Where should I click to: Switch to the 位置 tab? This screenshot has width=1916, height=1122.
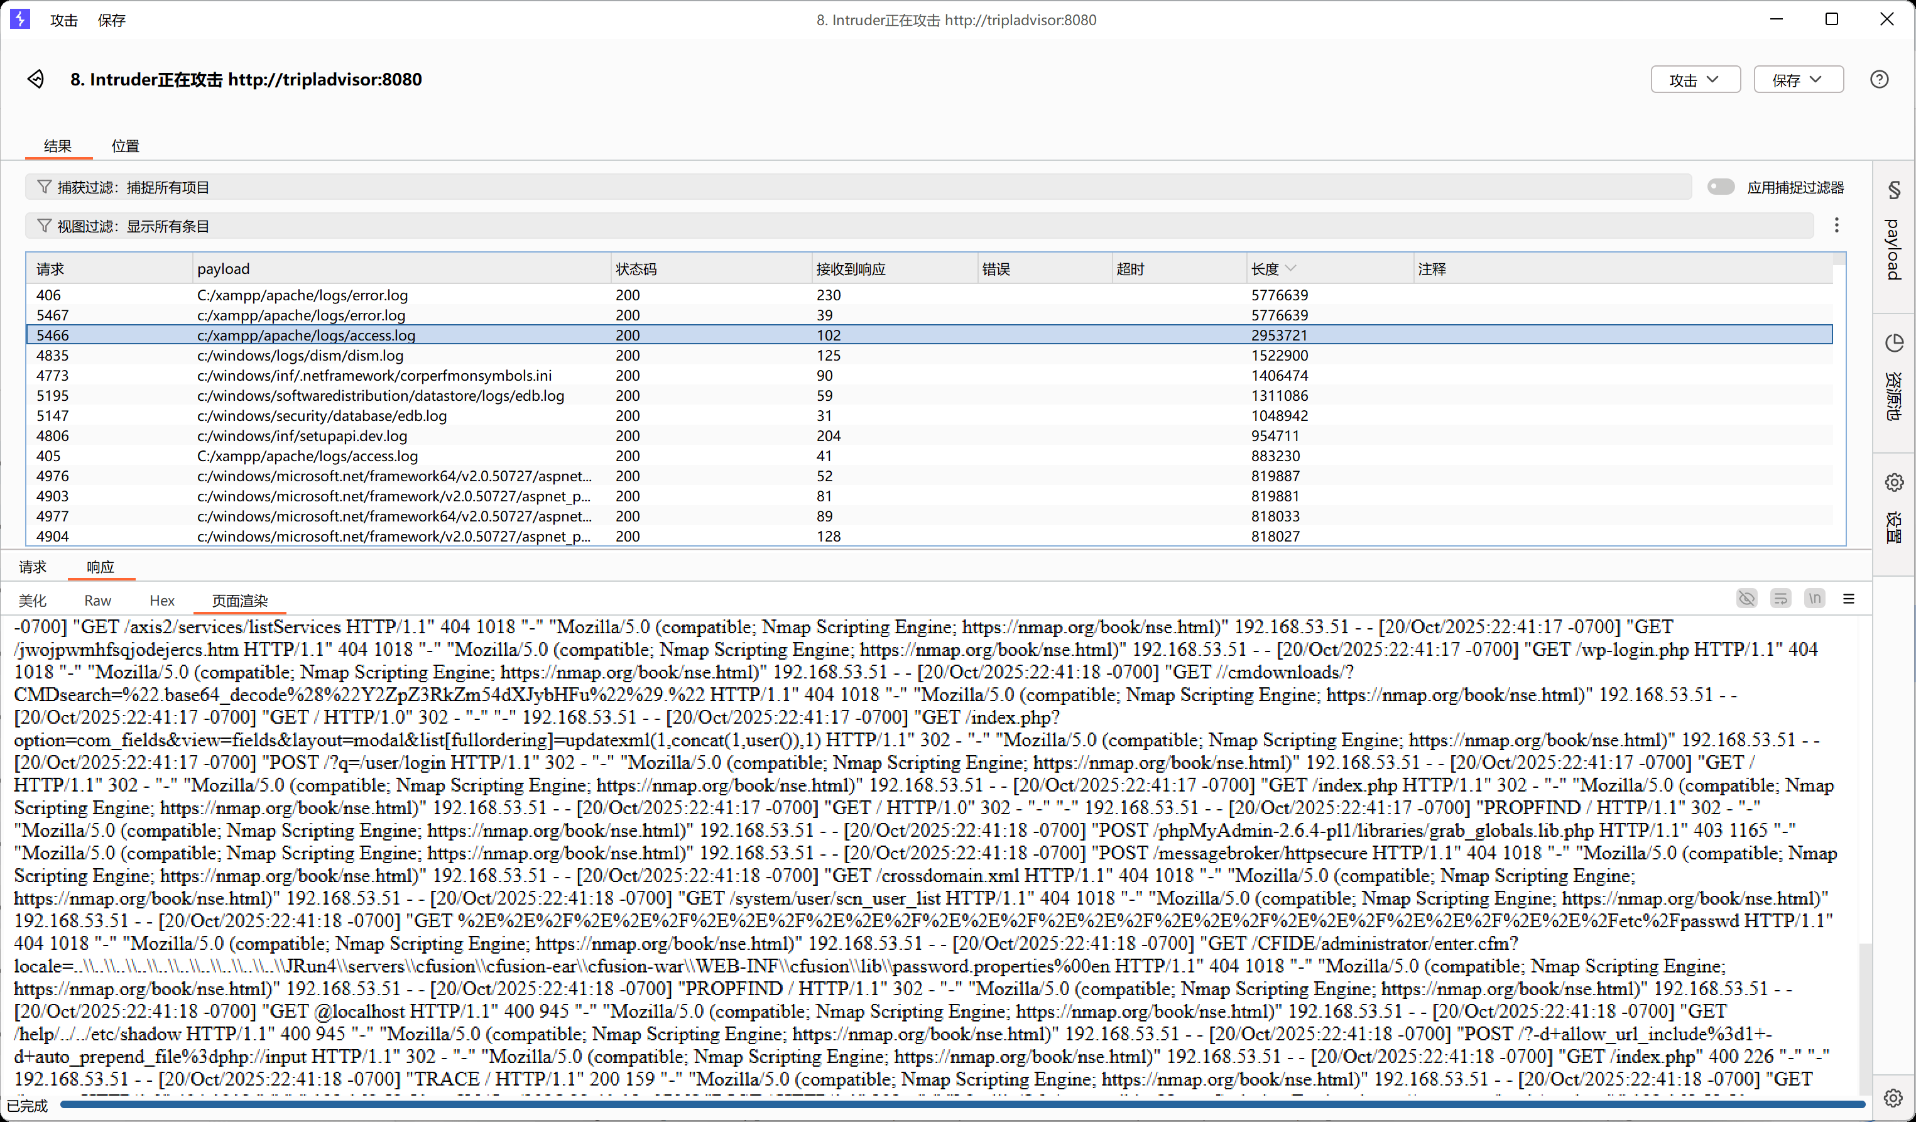[126, 145]
